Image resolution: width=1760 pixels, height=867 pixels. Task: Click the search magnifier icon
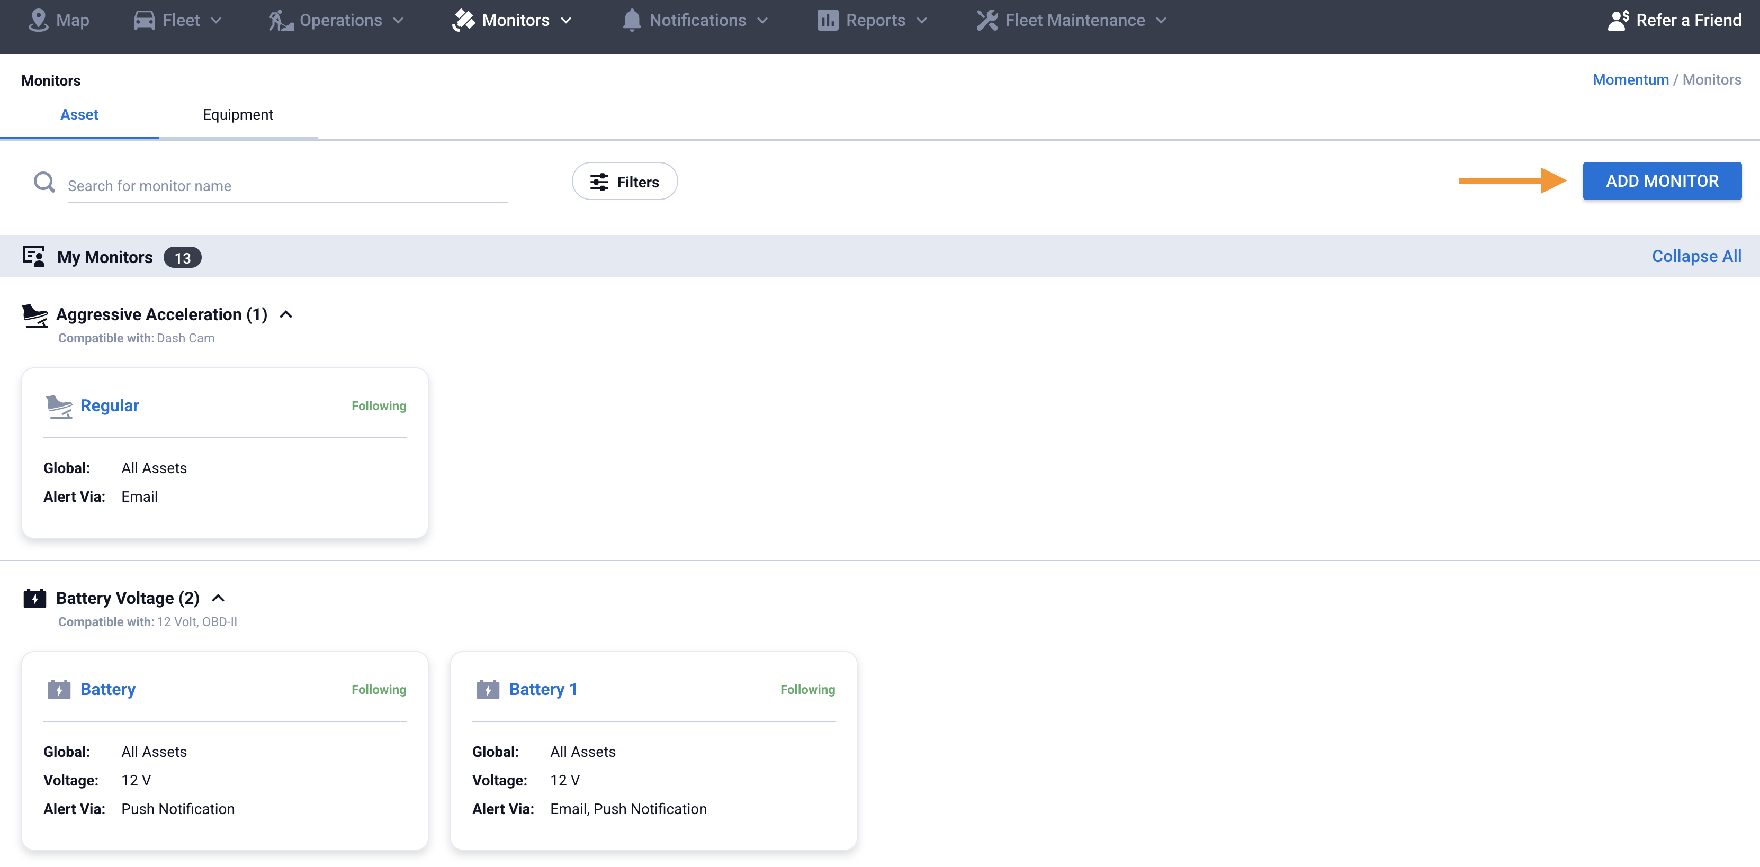click(44, 182)
